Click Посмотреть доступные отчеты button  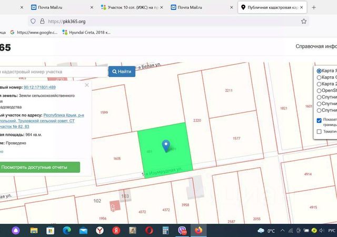[x=39, y=167]
